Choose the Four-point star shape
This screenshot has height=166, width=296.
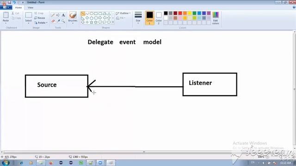(87, 22)
